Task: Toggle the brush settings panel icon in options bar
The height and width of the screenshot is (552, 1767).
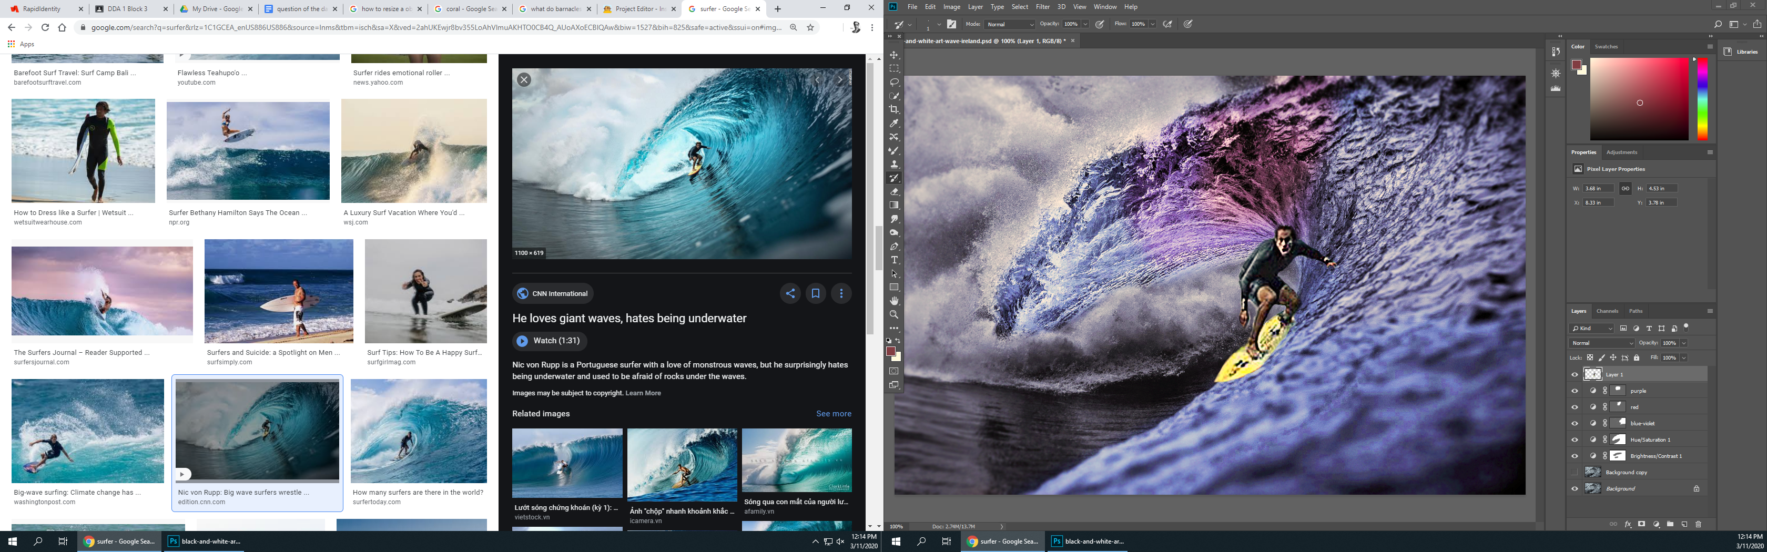Action: pyautogui.click(x=951, y=24)
